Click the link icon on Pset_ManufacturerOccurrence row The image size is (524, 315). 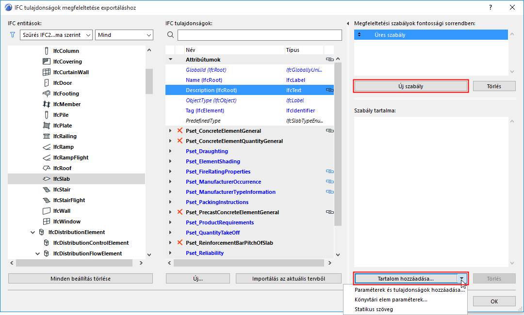[x=329, y=182]
